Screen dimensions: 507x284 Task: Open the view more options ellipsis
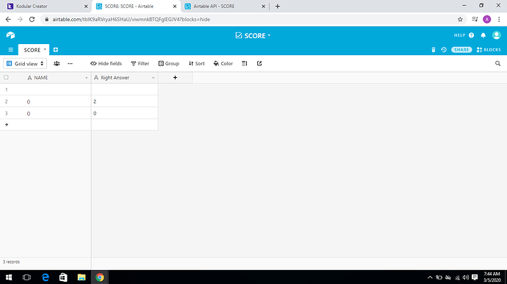pyautogui.click(x=70, y=64)
